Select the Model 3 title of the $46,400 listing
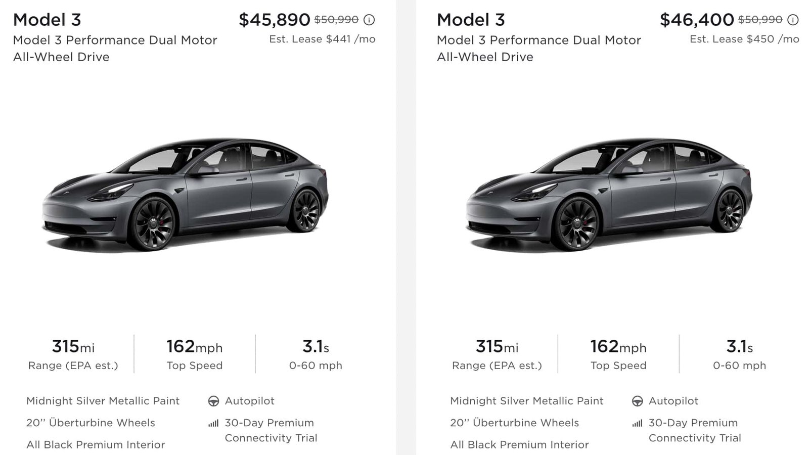 (471, 20)
